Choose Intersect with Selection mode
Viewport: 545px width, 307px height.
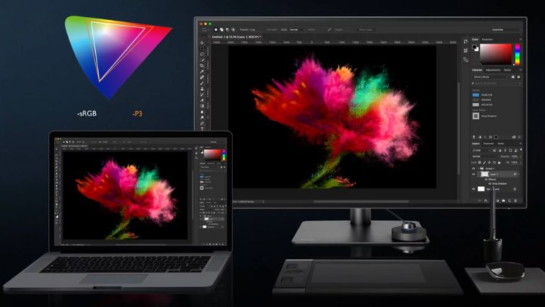pyautogui.click(x=233, y=30)
